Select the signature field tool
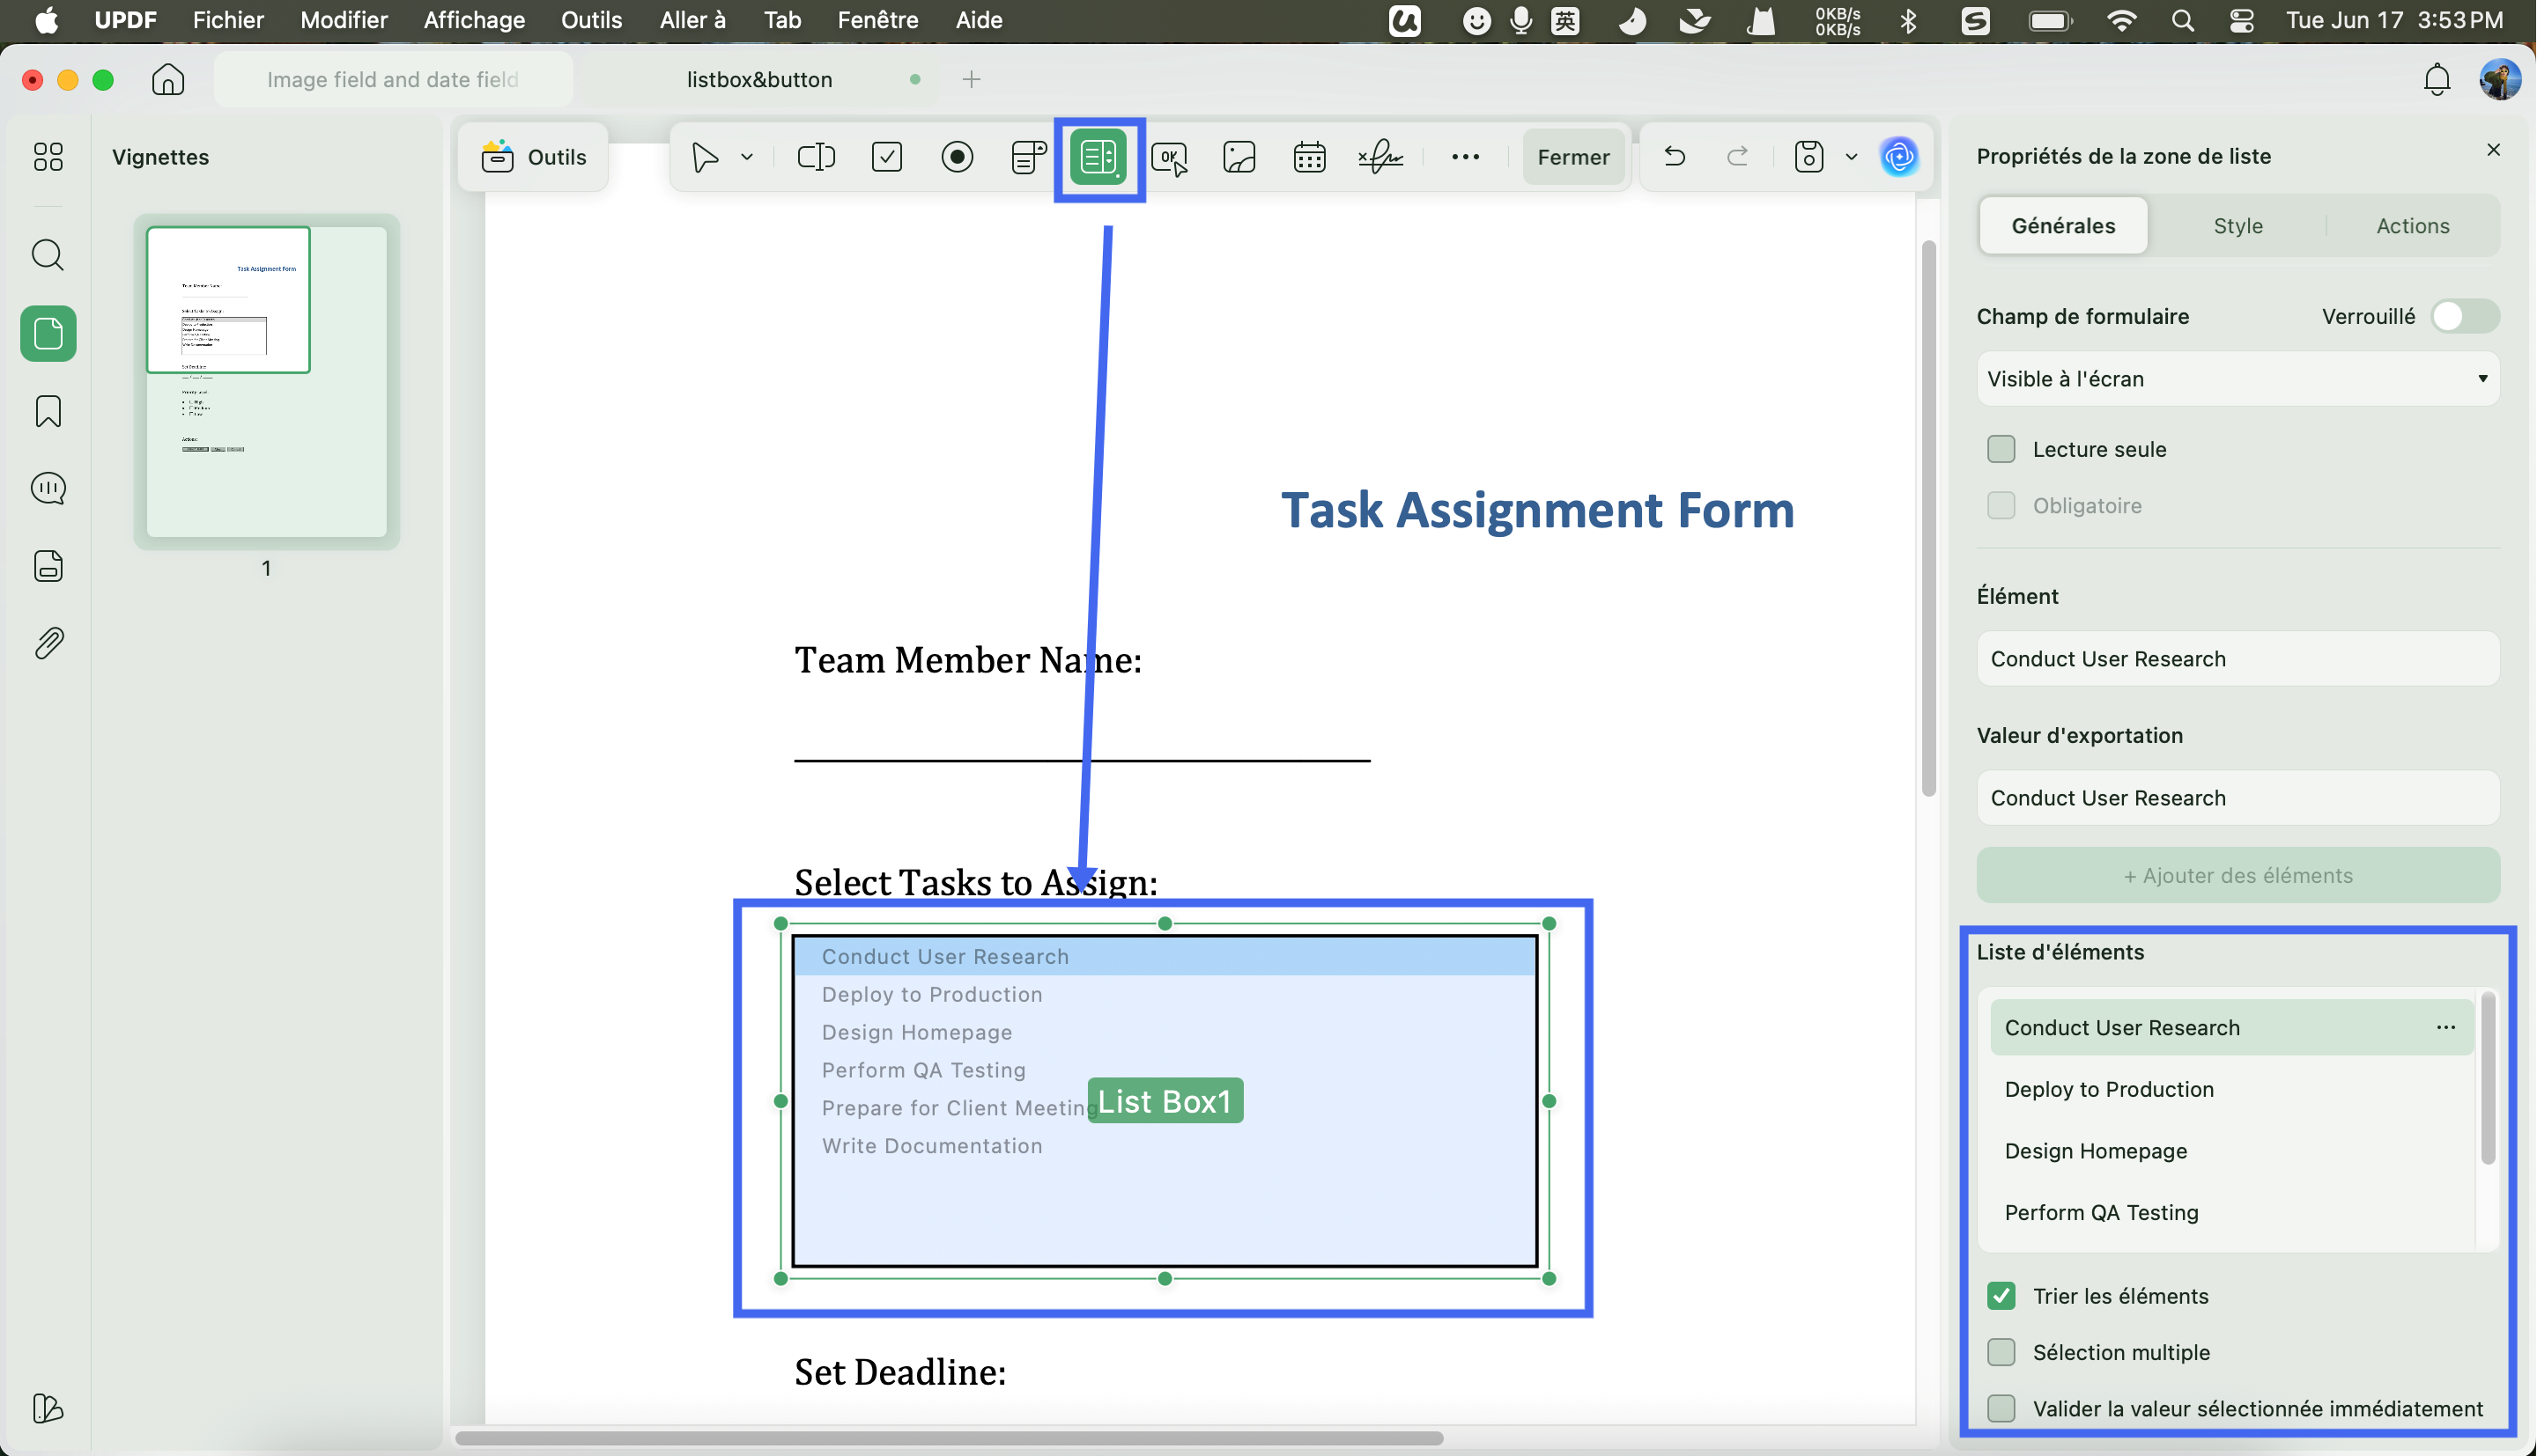Viewport: 2537px width, 1456px height. coord(1380,157)
